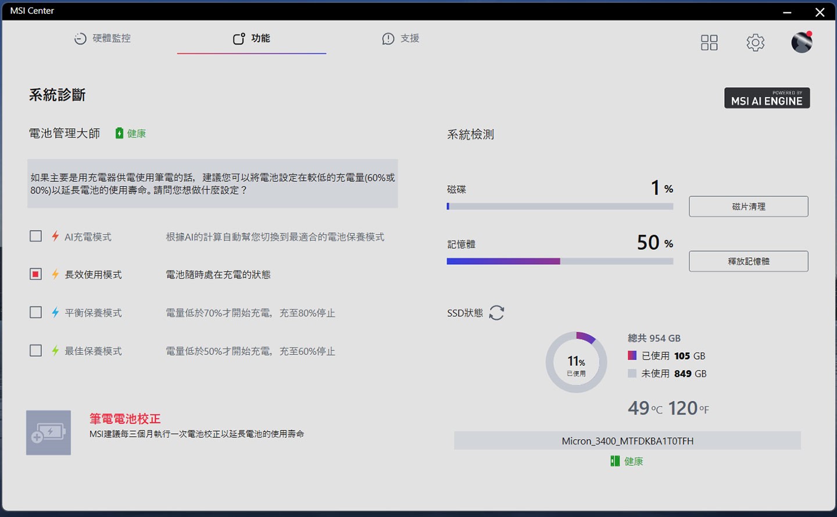Click the SSD usage donut chart
Screen dimensions: 837x517
tap(576, 362)
